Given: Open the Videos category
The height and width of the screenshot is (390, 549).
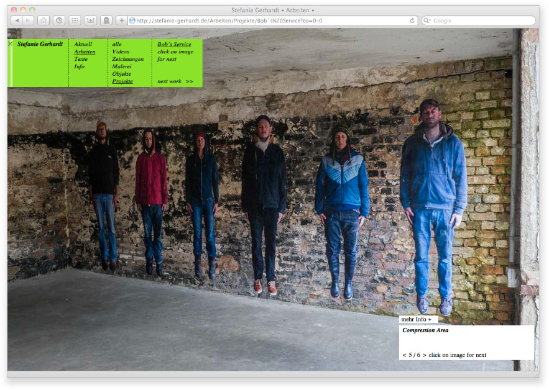Looking at the screenshot, I should tap(121, 52).
